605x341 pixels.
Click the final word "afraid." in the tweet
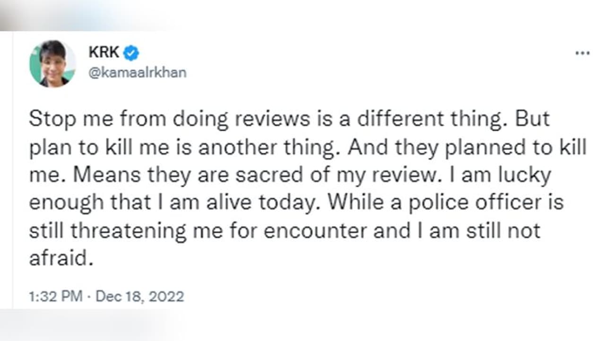click(x=59, y=258)
